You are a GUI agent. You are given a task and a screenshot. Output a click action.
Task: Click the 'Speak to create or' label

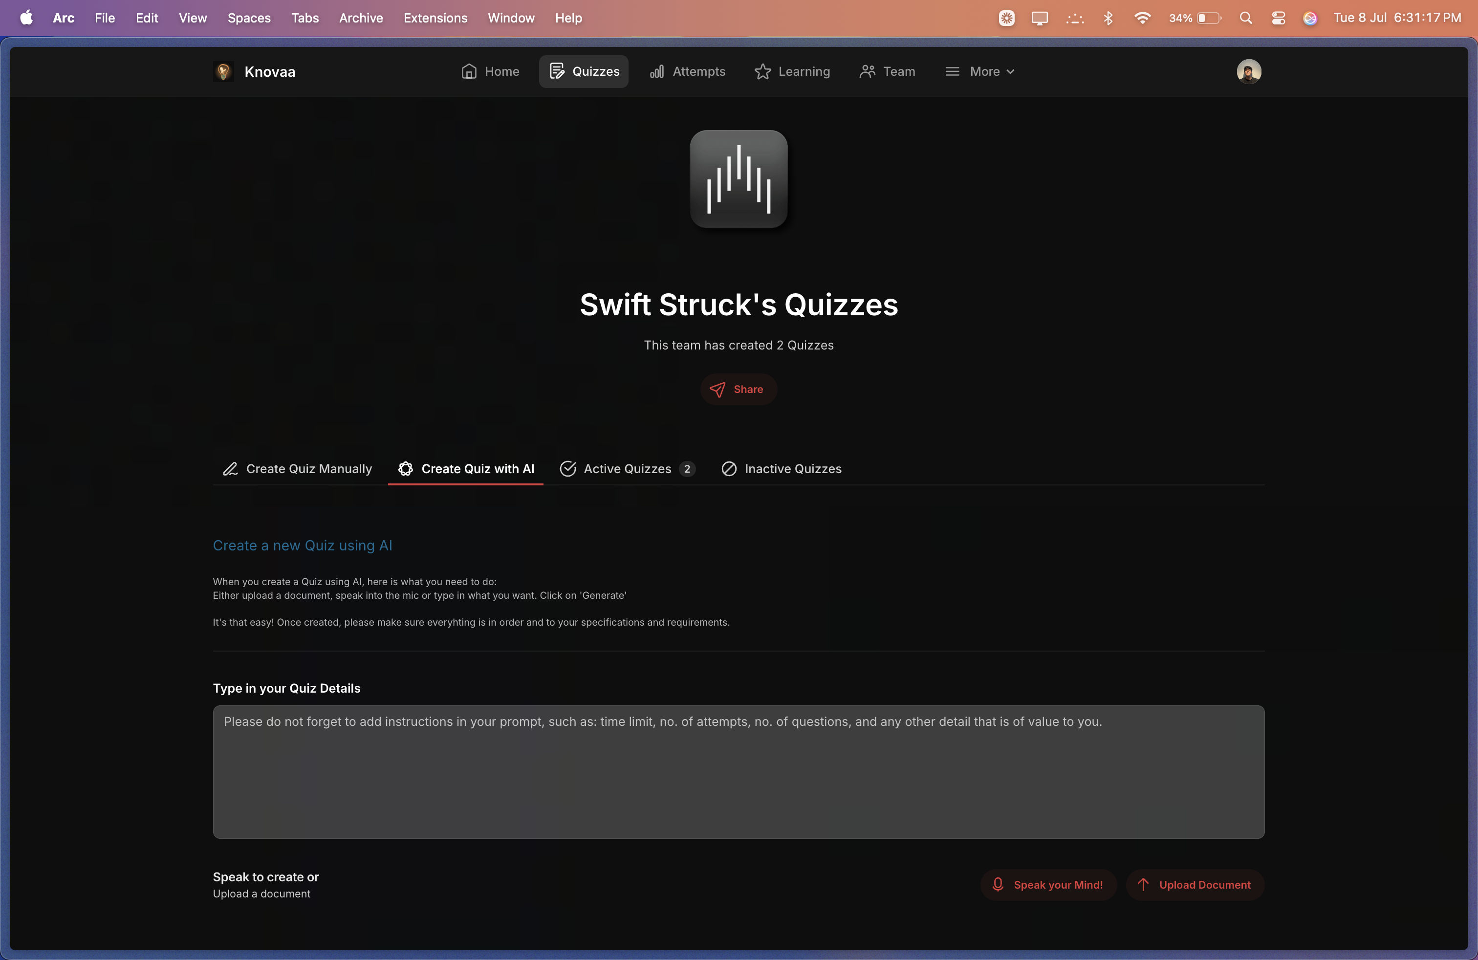[x=266, y=877]
